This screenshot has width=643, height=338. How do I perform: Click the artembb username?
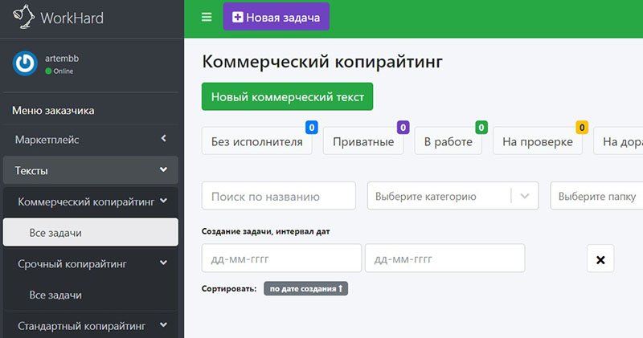pyautogui.click(x=62, y=58)
